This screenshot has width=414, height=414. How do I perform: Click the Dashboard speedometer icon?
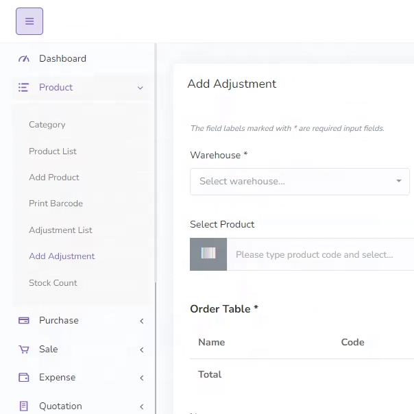tap(24, 59)
